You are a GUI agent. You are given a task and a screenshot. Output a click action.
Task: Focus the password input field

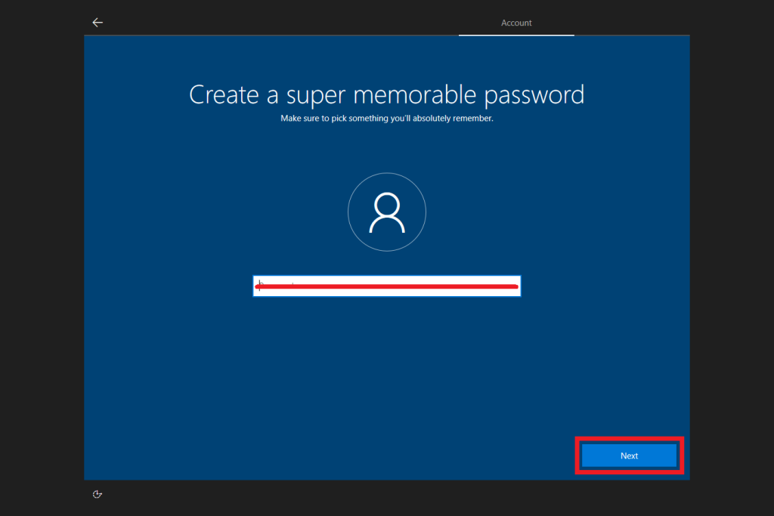386,286
